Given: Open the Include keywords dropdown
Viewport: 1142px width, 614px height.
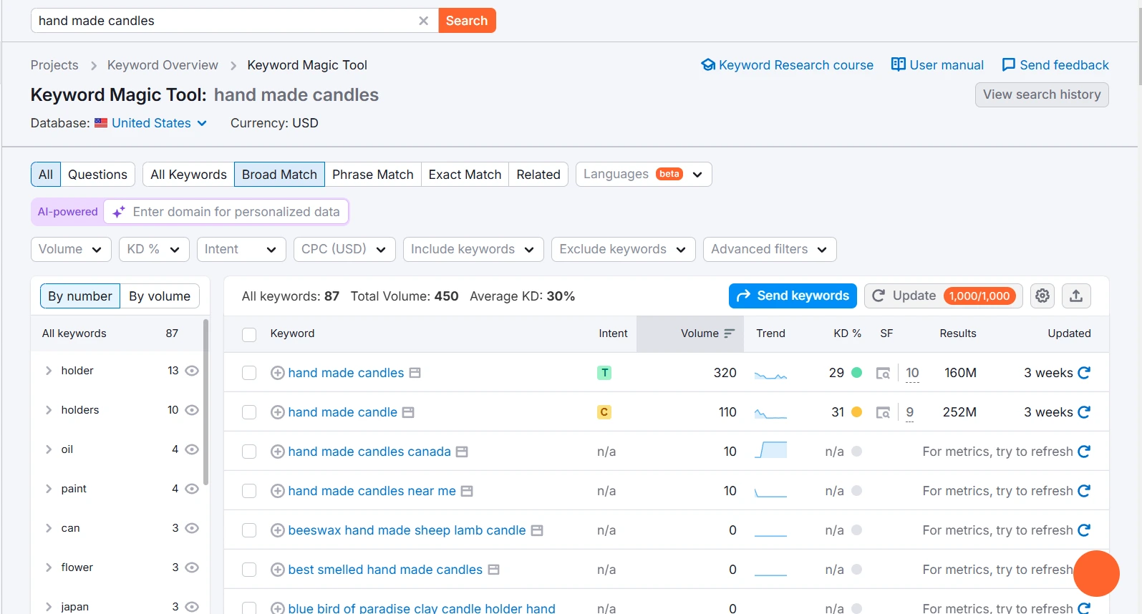Looking at the screenshot, I should point(473,249).
